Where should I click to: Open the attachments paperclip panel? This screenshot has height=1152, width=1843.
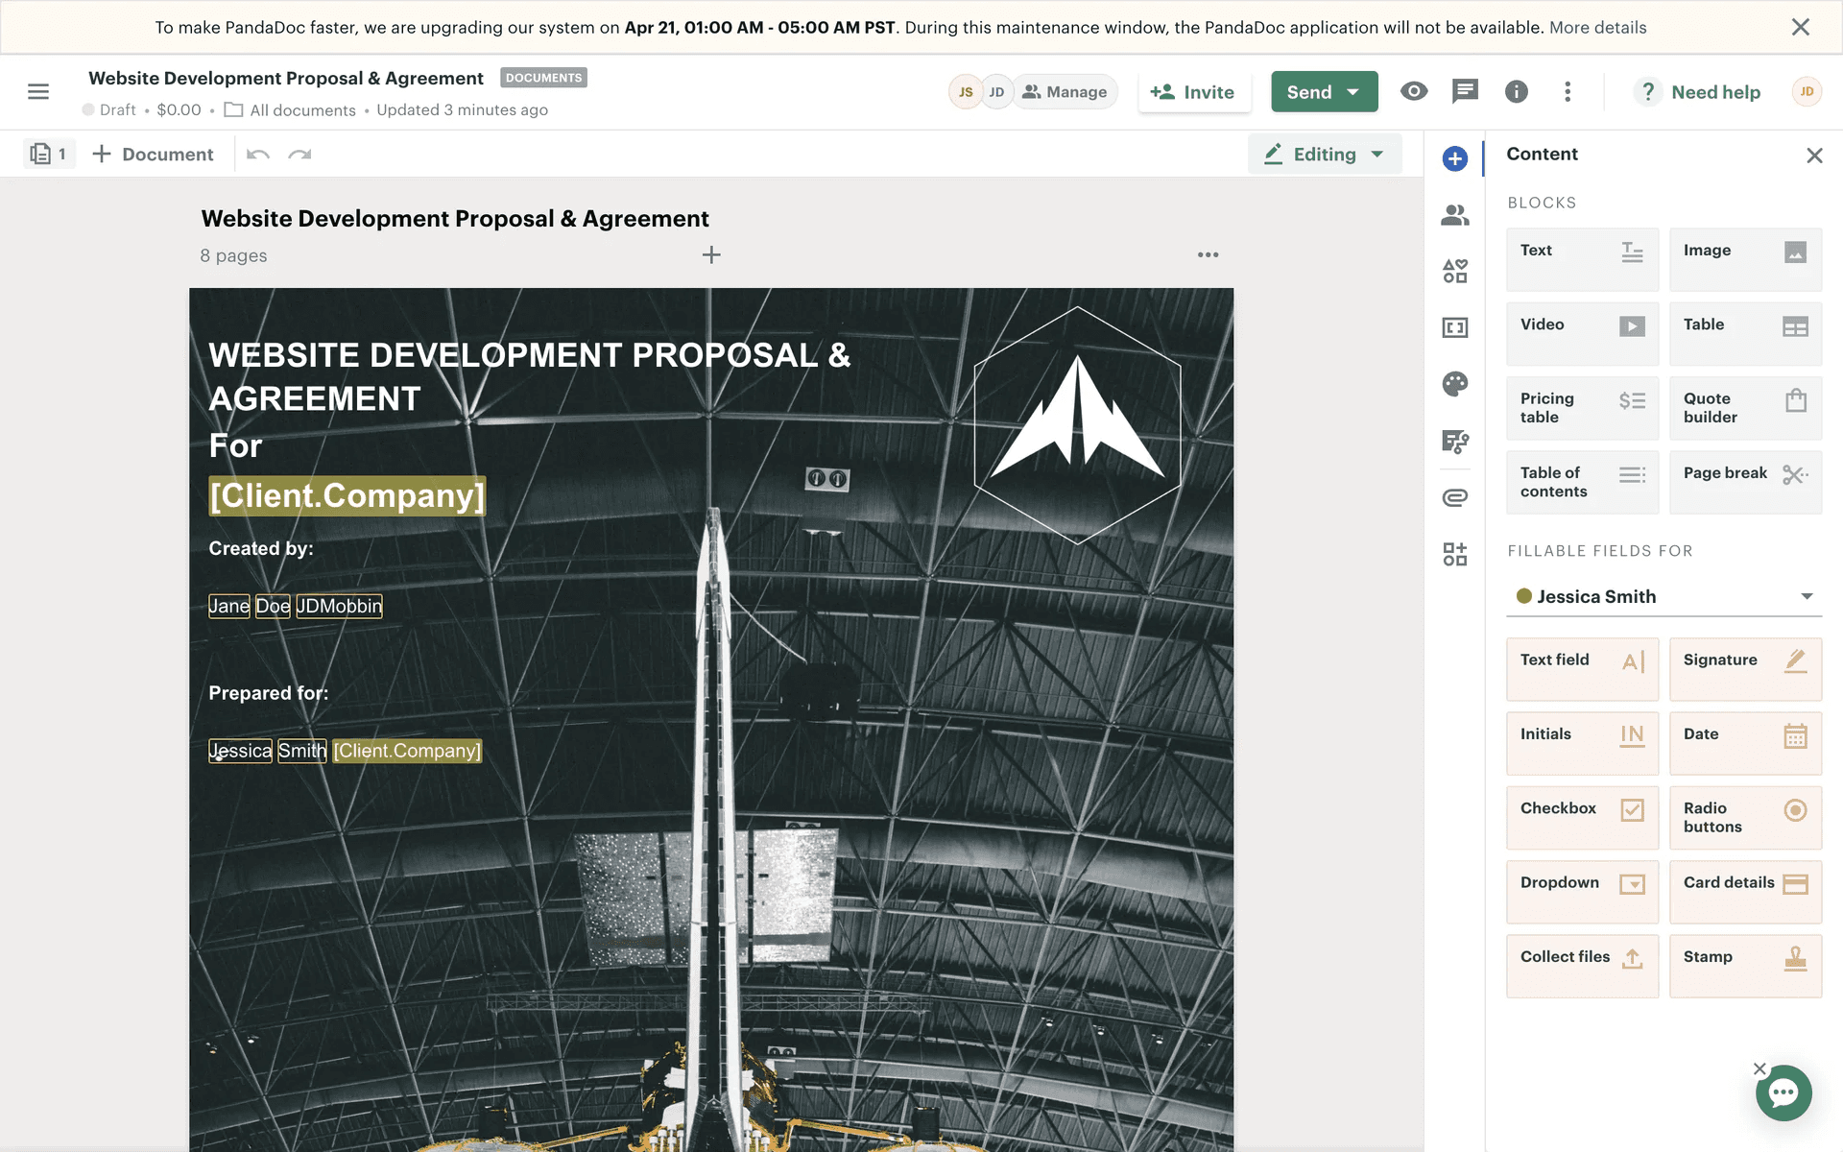pyautogui.click(x=1454, y=497)
